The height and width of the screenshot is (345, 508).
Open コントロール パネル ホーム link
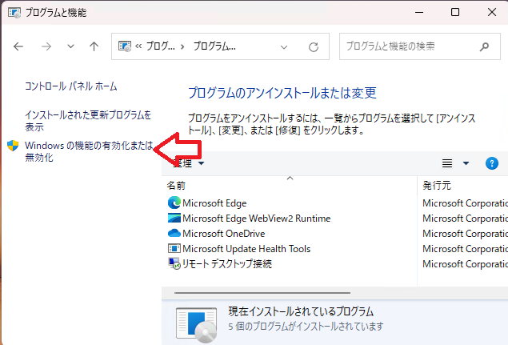tap(70, 86)
